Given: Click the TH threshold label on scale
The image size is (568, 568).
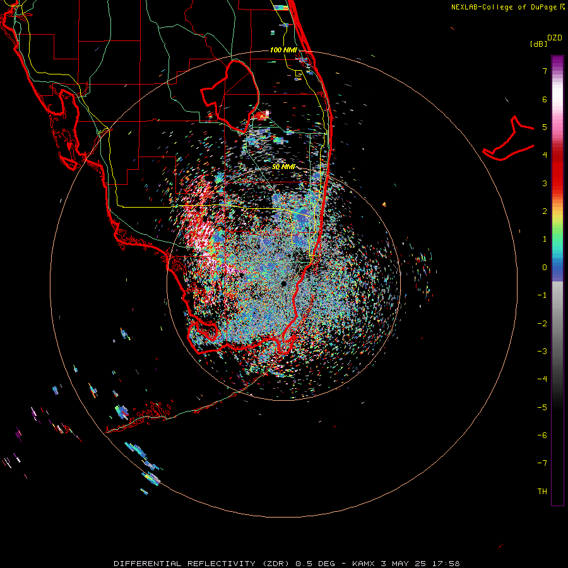Looking at the screenshot, I should tap(542, 491).
